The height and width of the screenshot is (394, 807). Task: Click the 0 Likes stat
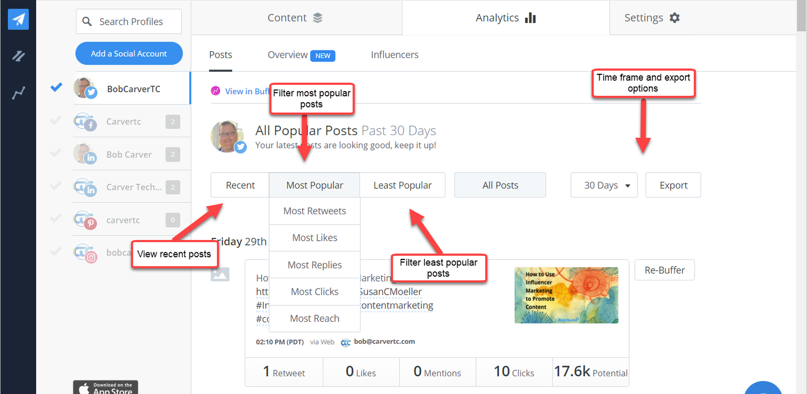(x=361, y=372)
